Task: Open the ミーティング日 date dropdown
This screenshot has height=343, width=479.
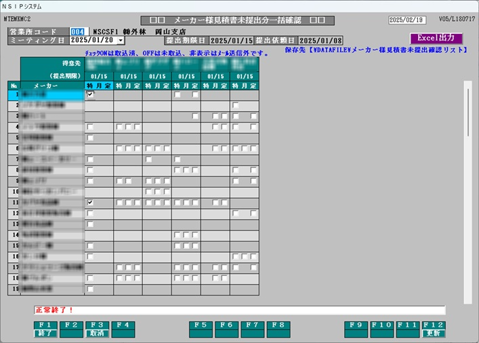Action: [x=121, y=41]
